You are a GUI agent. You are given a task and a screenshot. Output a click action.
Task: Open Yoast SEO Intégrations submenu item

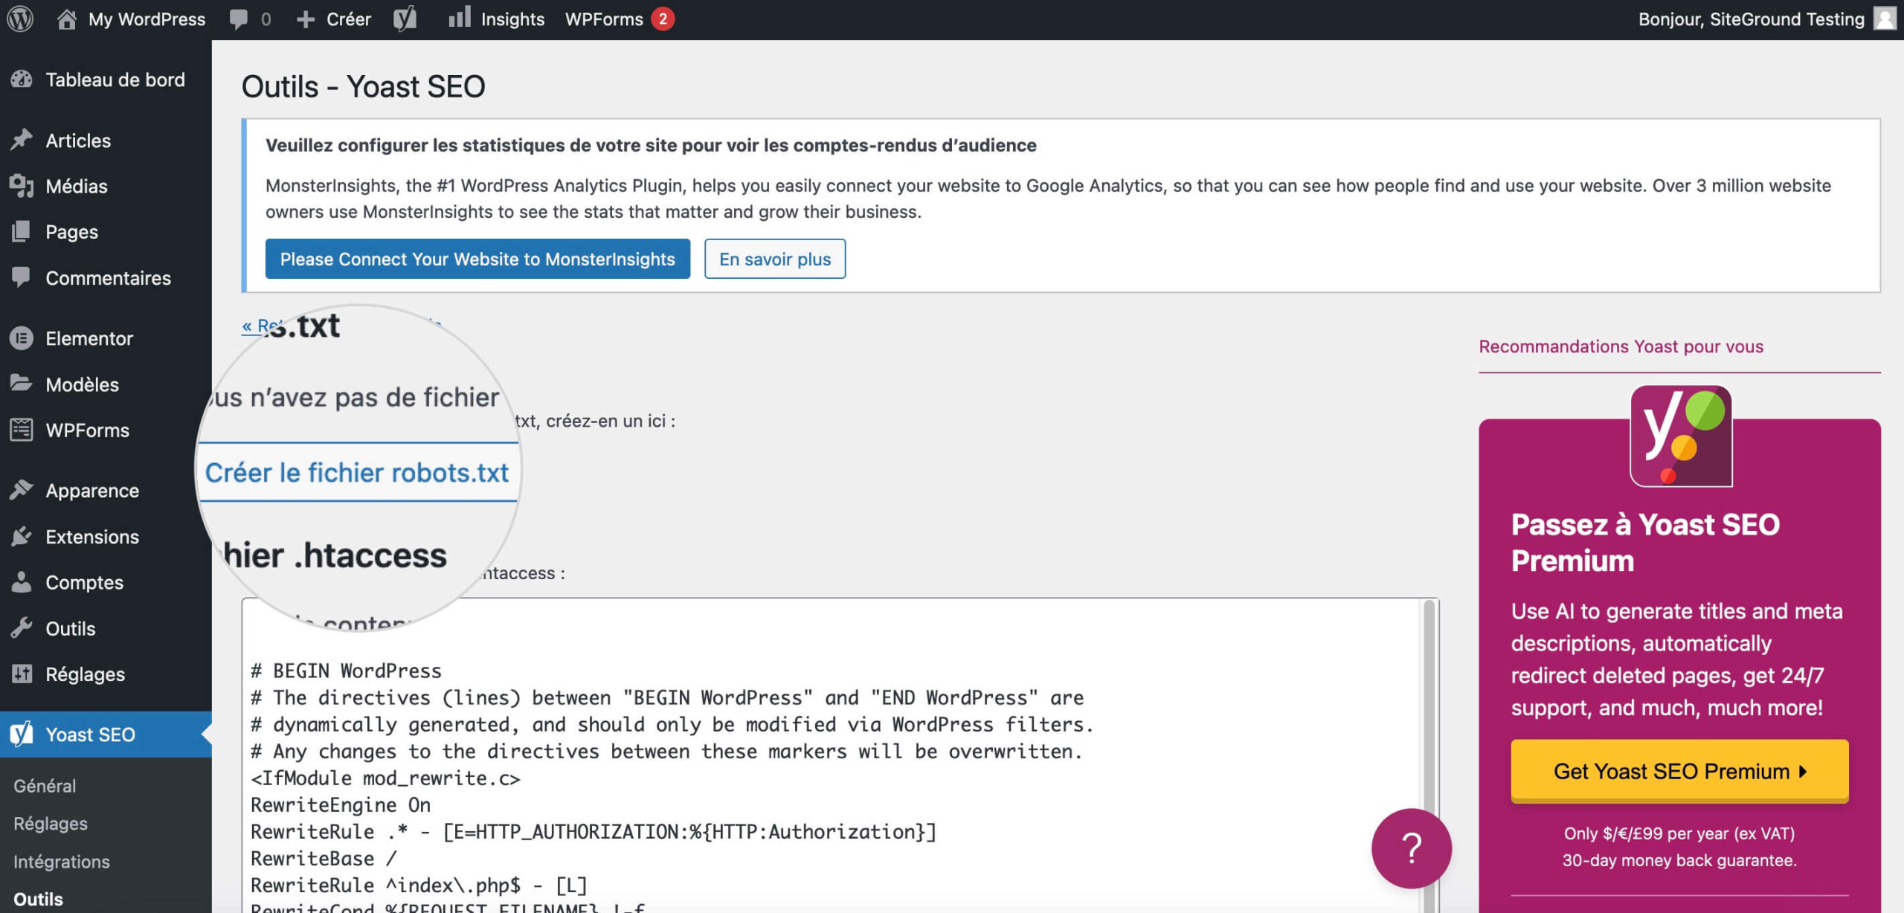click(62, 862)
